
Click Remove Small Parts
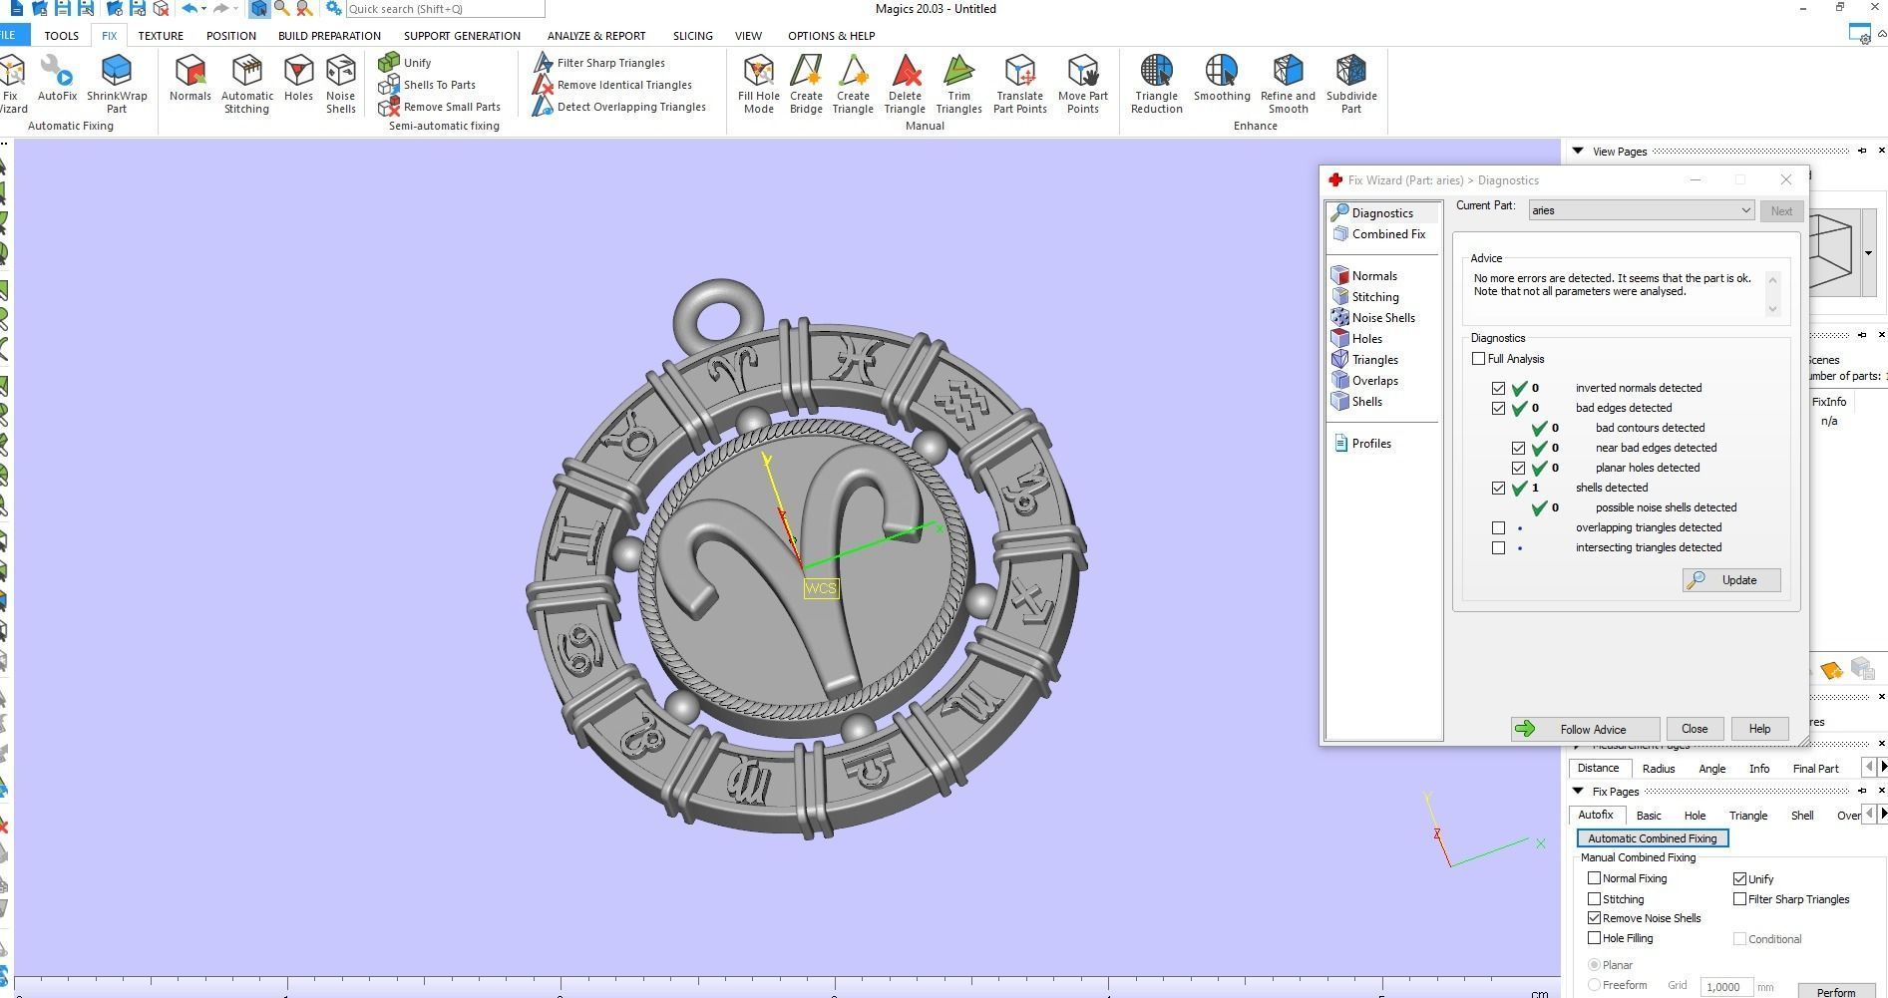pyautogui.click(x=440, y=107)
